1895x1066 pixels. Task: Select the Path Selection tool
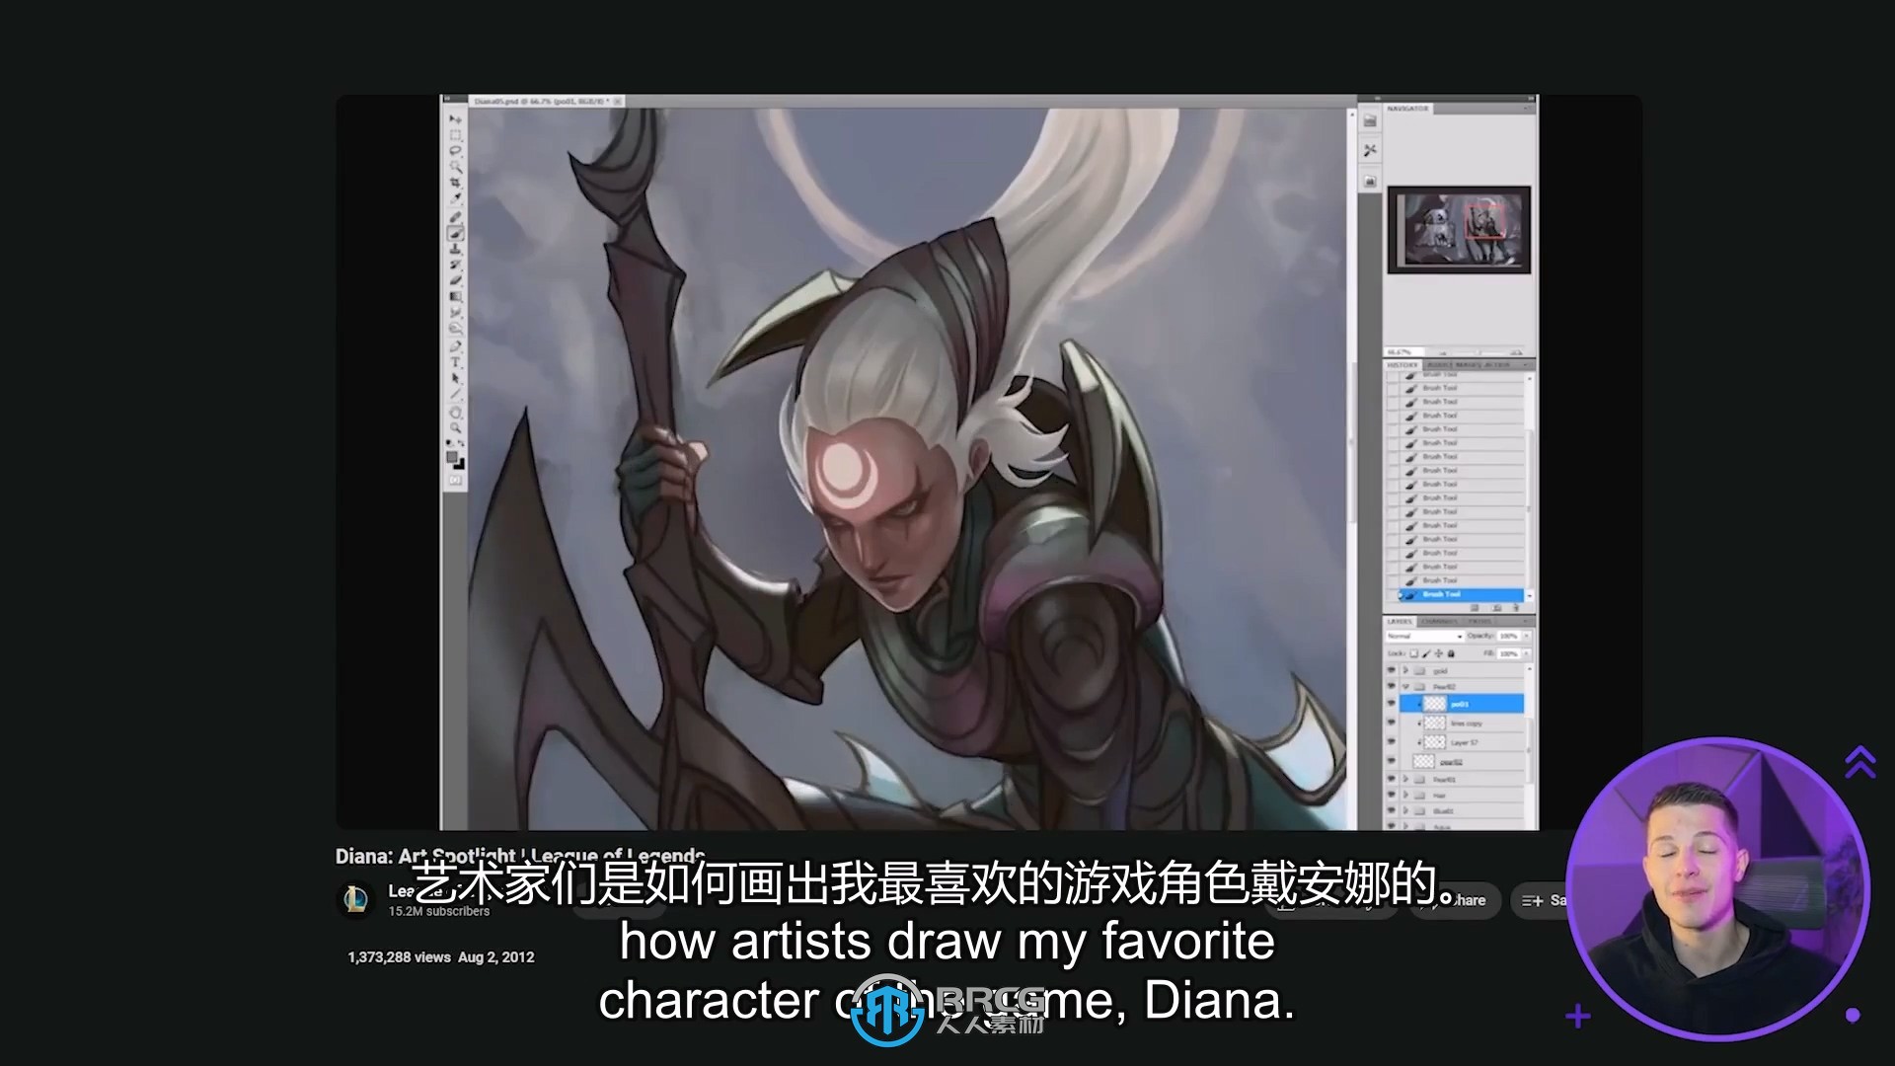pyautogui.click(x=456, y=378)
